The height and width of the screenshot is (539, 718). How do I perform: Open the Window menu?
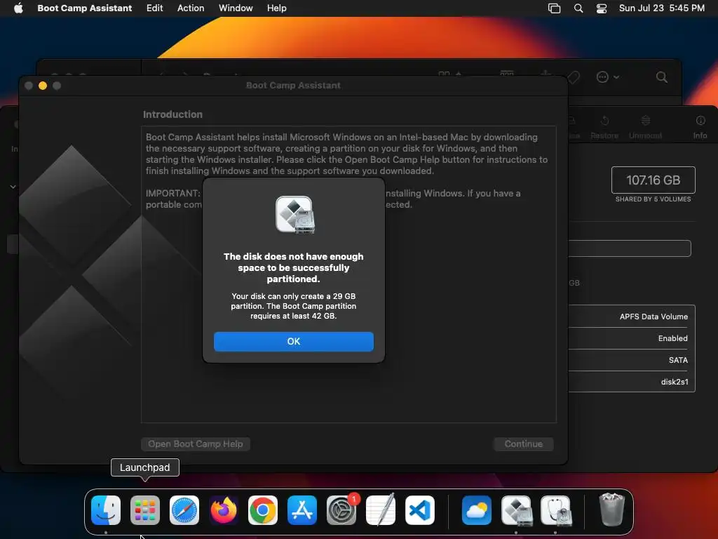(236, 8)
